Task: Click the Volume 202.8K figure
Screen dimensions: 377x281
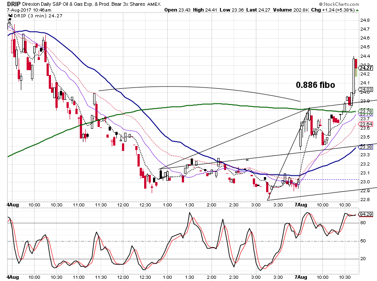Action: [291, 10]
